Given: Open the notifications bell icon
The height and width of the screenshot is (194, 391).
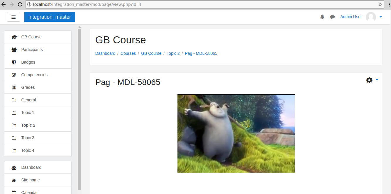Looking at the screenshot, I should click(322, 17).
